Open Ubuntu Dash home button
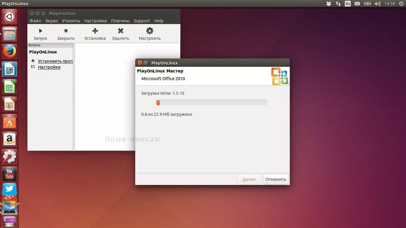This screenshot has height=228, width=406. [x=10, y=17]
